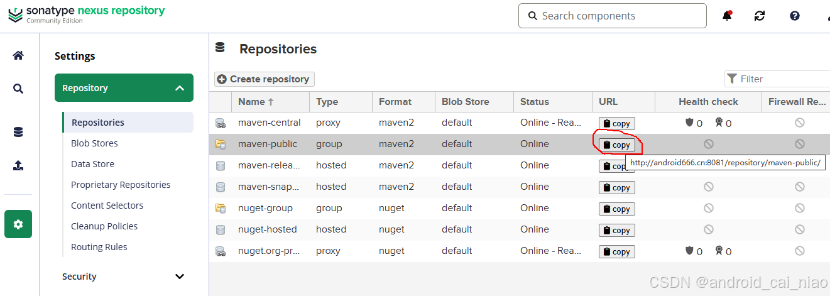Open the maven-releases repository row

click(x=520, y=165)
